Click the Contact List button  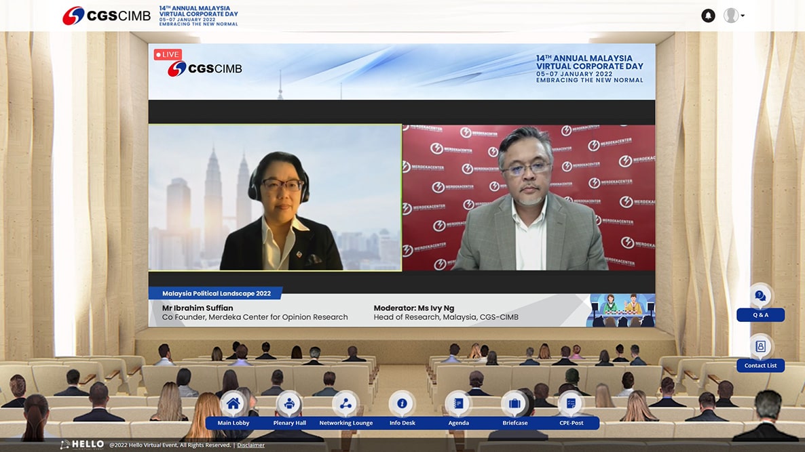pyautogui.click(x=760, y=365)
